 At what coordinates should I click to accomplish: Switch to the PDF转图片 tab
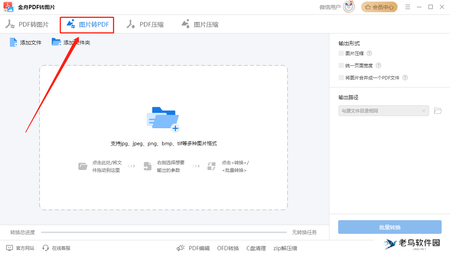click(29, 24)
